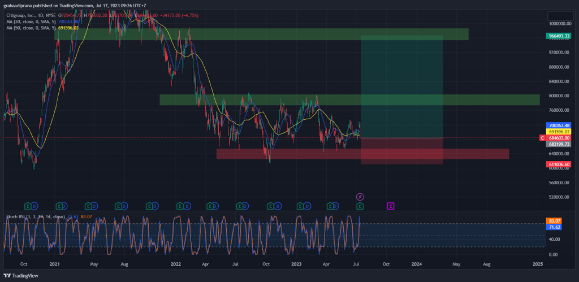
Task: Select the MA (20, close, 0, SMA, 5) legend
Action: click(32, 22)
